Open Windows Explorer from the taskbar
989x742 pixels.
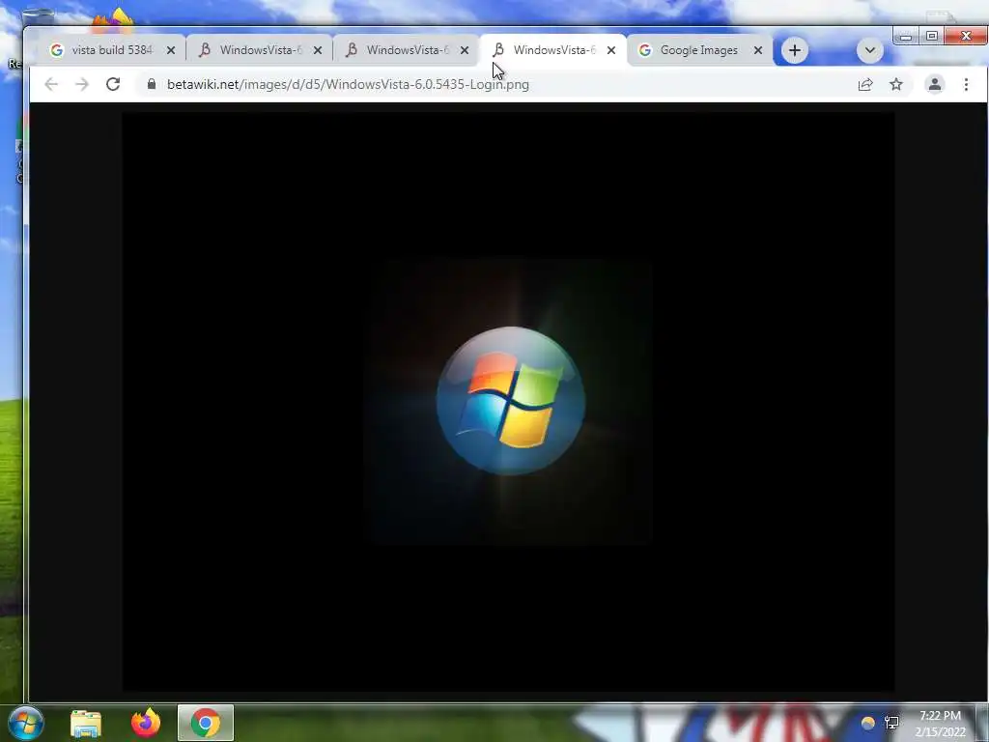86,723
